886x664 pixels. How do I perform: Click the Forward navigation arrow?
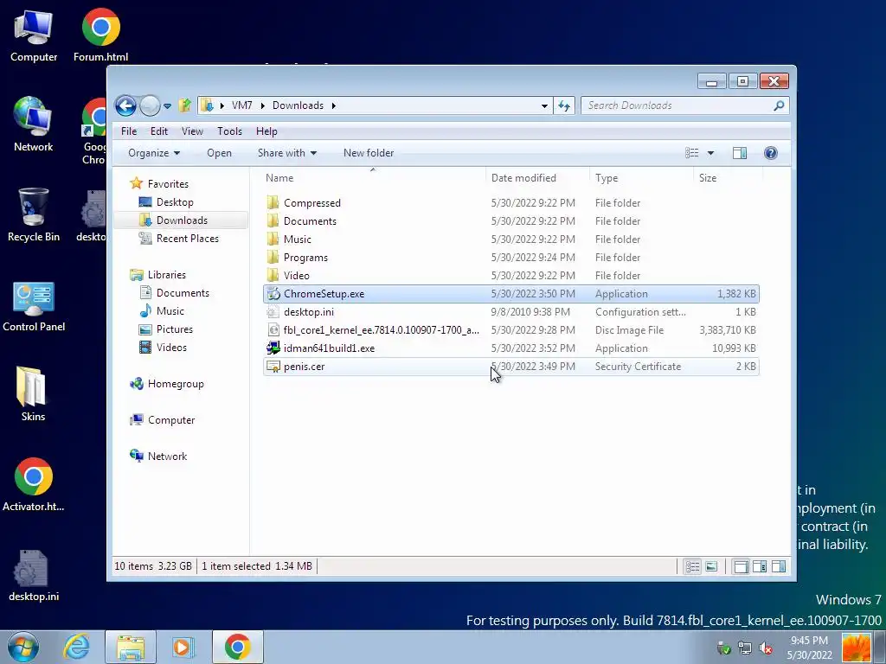point(150,105)
